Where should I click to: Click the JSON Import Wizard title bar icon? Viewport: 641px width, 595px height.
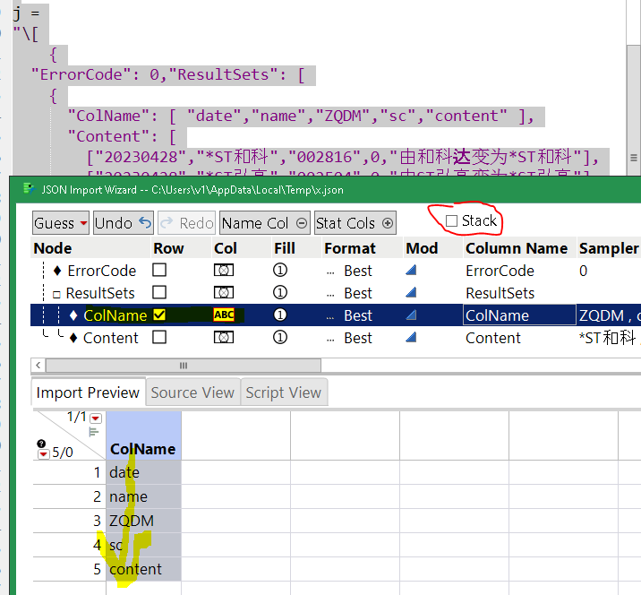pyautogui.click(x=29, y=189)
